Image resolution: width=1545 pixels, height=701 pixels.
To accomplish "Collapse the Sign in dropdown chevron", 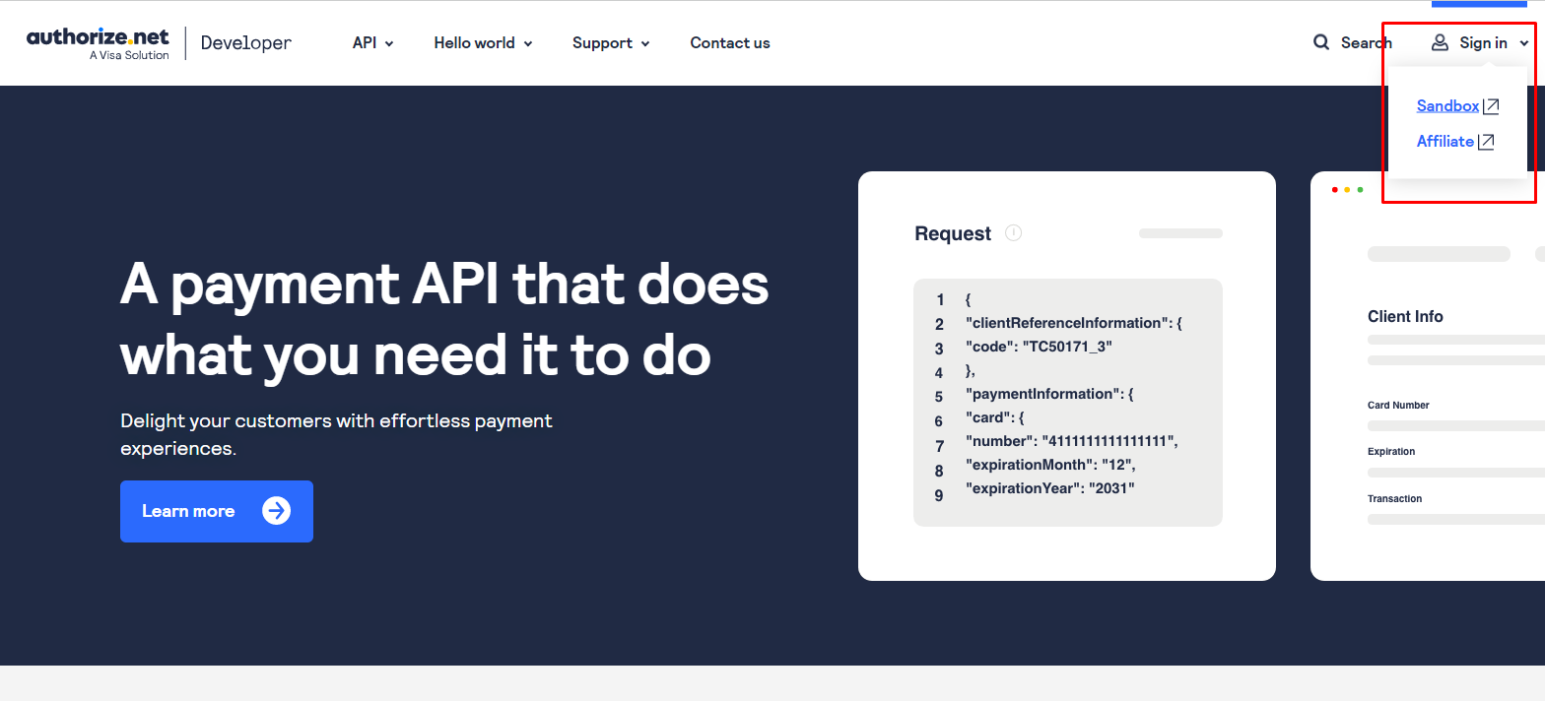I will click(1524, 43).
